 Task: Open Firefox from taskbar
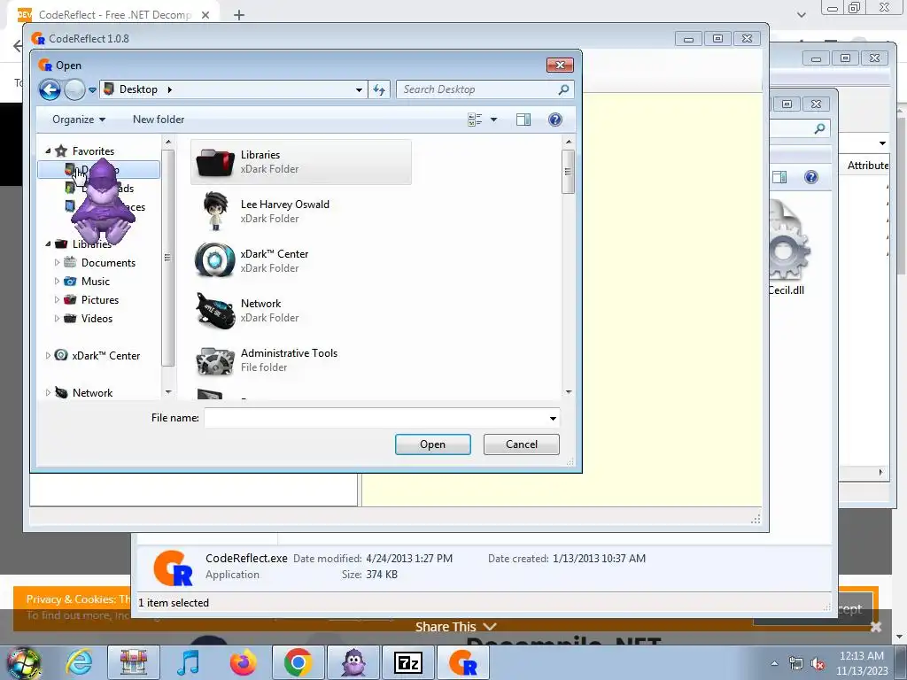click(x=244, y=662)
